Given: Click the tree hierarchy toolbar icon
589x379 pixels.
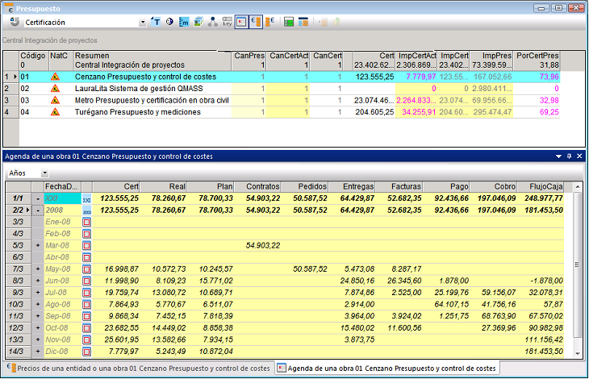Looking at the screenshot, I should point(212,23).
